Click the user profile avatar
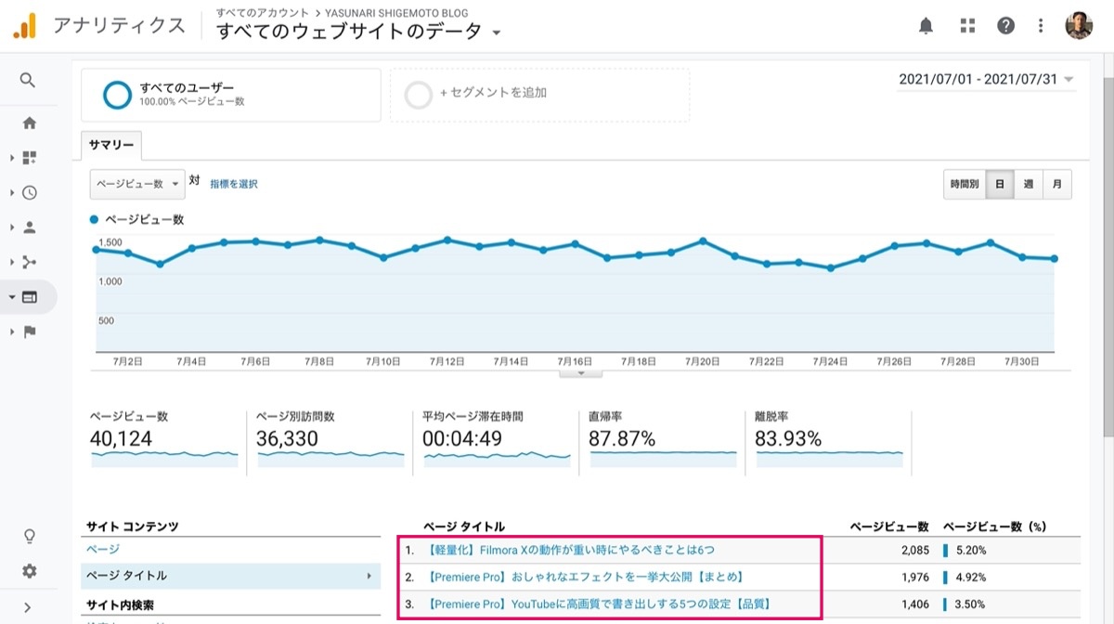The width and height of the screenshot is (1114, 624). coord(1079,26)
